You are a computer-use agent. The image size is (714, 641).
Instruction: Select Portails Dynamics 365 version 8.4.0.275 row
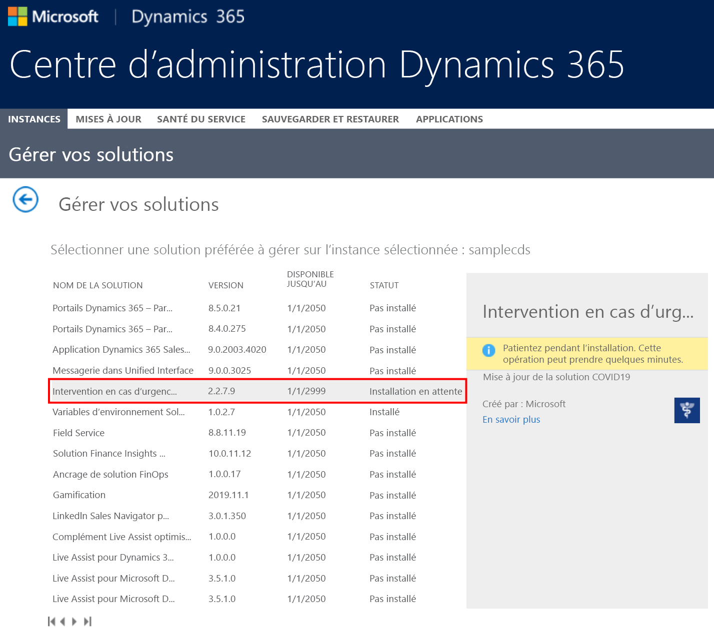pyautogui.click(x=257, y=329)
